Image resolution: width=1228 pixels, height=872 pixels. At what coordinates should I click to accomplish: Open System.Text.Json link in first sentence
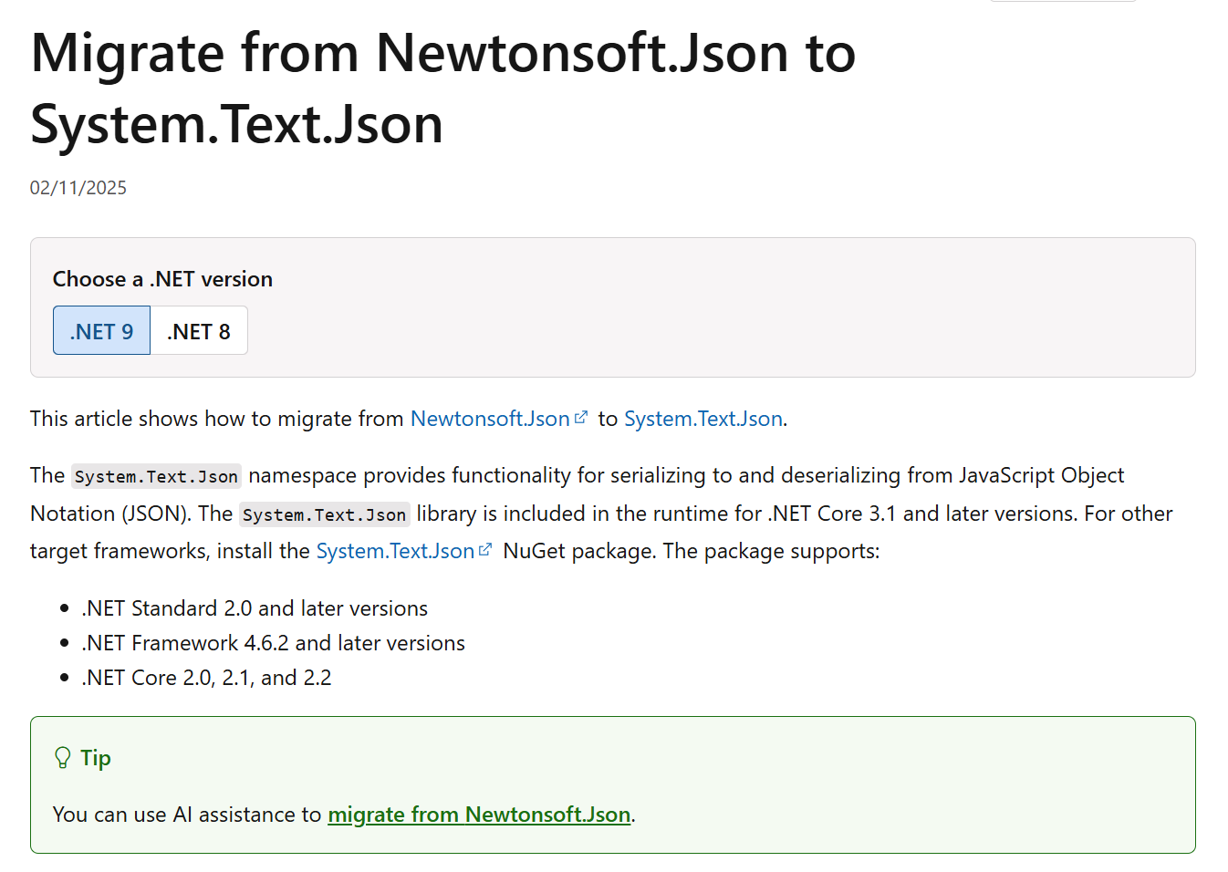(x=702, y=419)
